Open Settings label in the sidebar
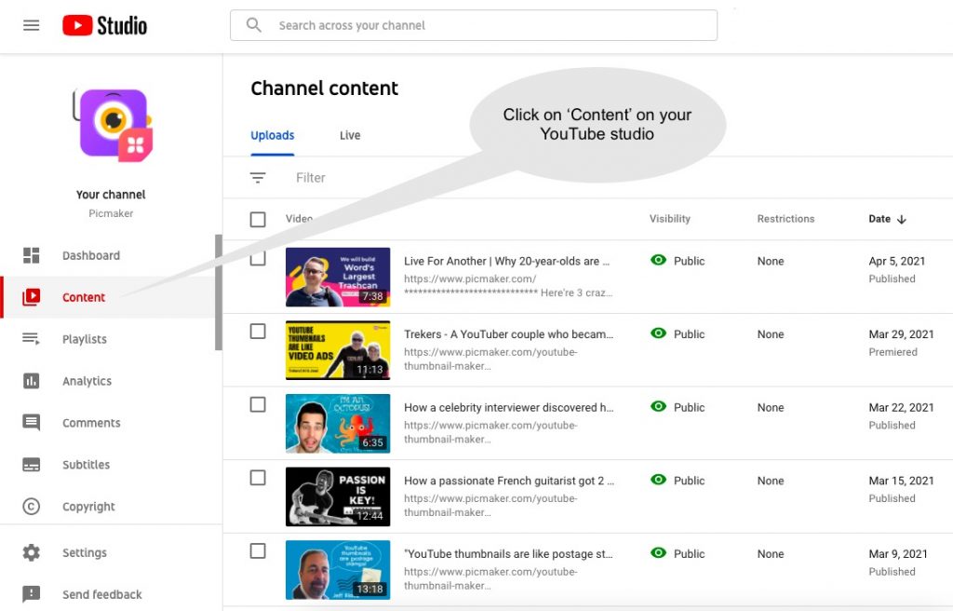The height and width of the screenshot is (611, 953). 85,552
